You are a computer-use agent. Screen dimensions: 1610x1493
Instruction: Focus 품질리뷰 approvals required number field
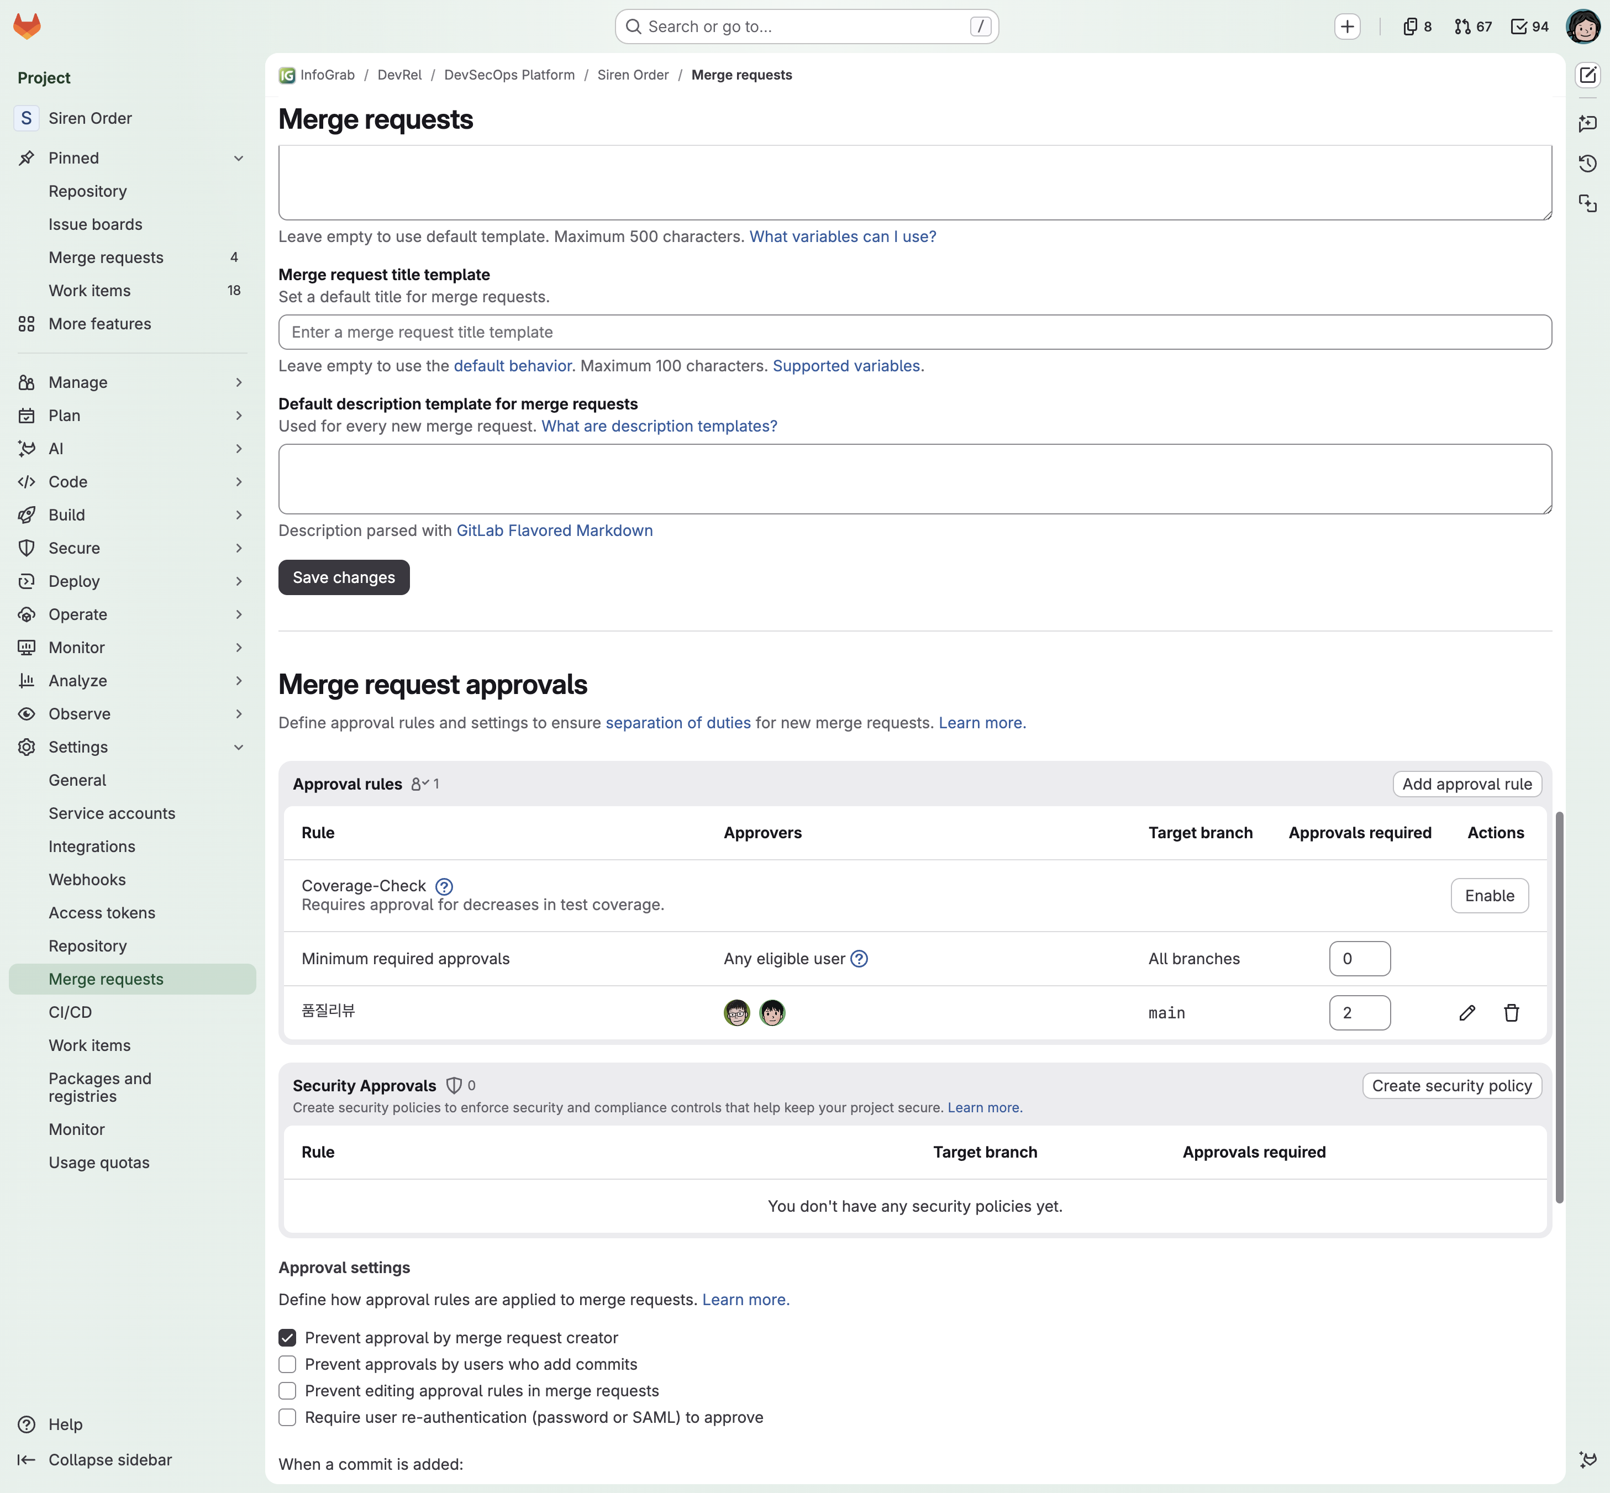pyautogui.click(x=1360, y=1012)
